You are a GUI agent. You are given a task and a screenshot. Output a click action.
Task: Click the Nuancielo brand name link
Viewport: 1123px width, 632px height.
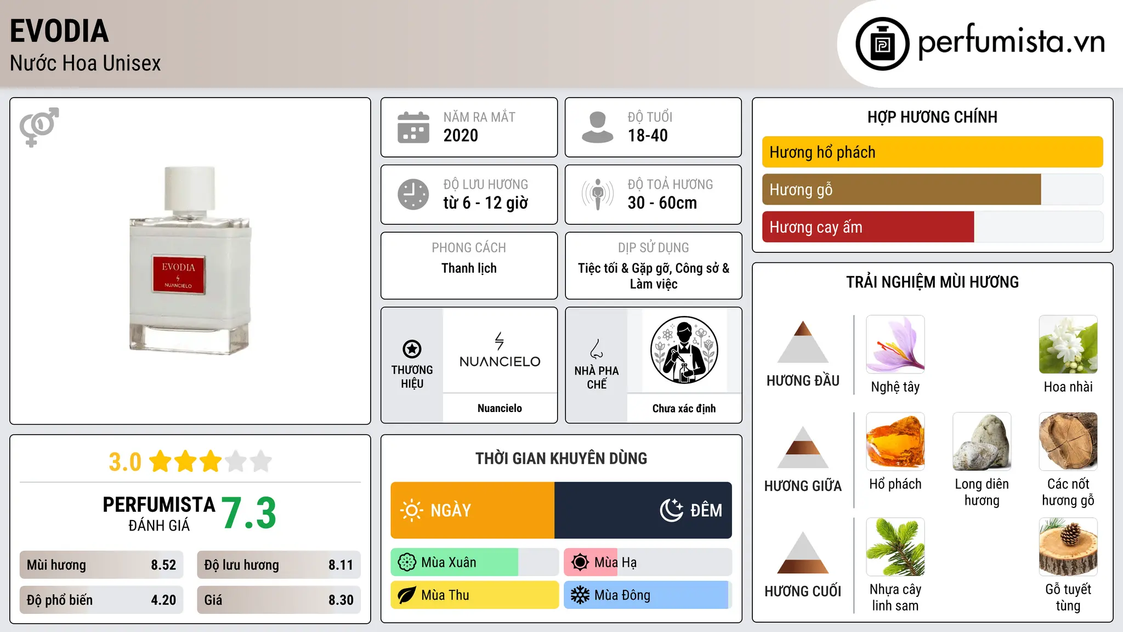coord(500,408)
